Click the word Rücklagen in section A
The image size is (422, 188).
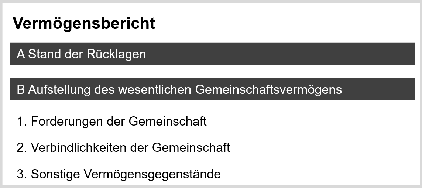116,54
